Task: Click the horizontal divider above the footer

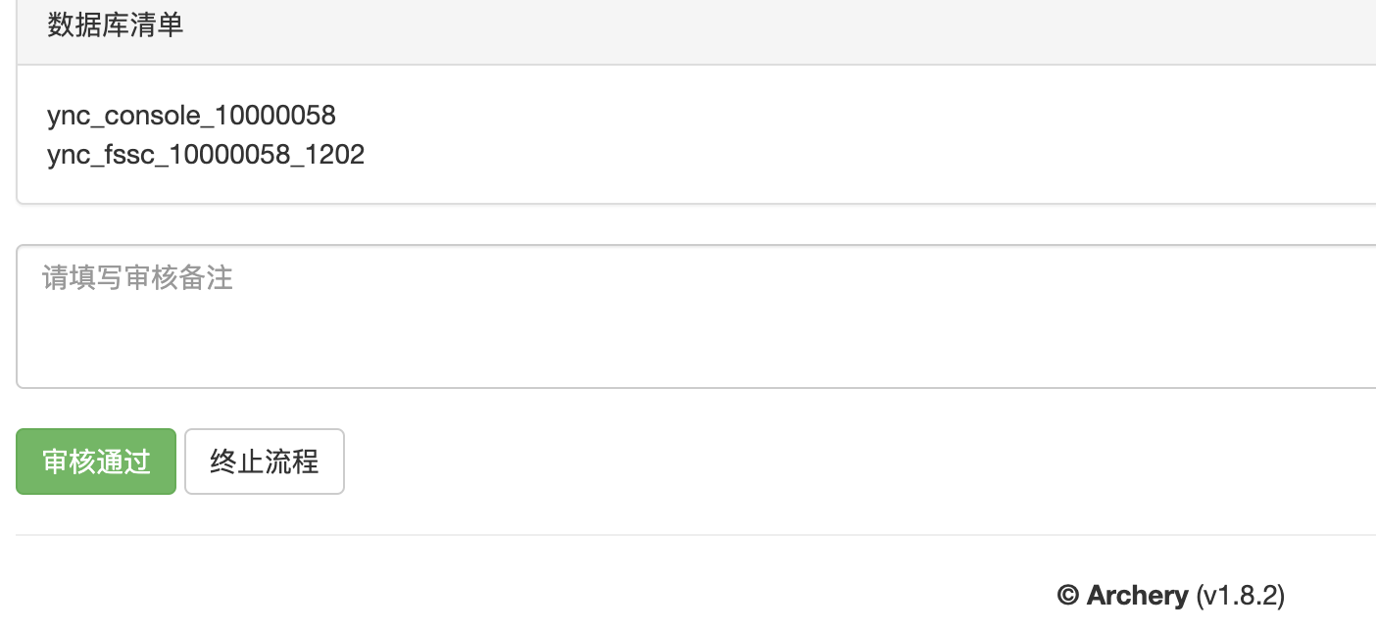Action: tap(696, 535)
